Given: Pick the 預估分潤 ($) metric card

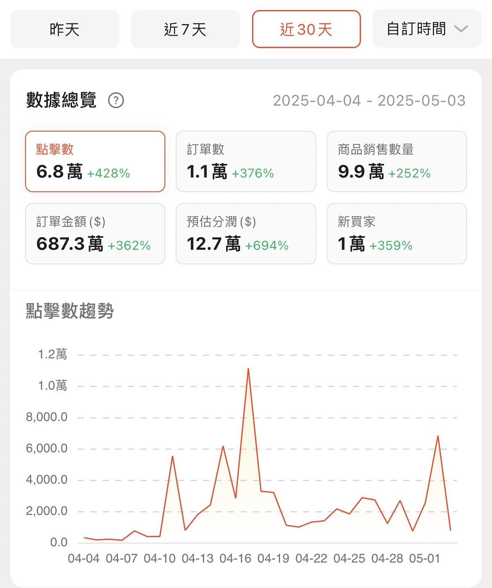Looking at the screenshot, I should [x=246, y=234].
